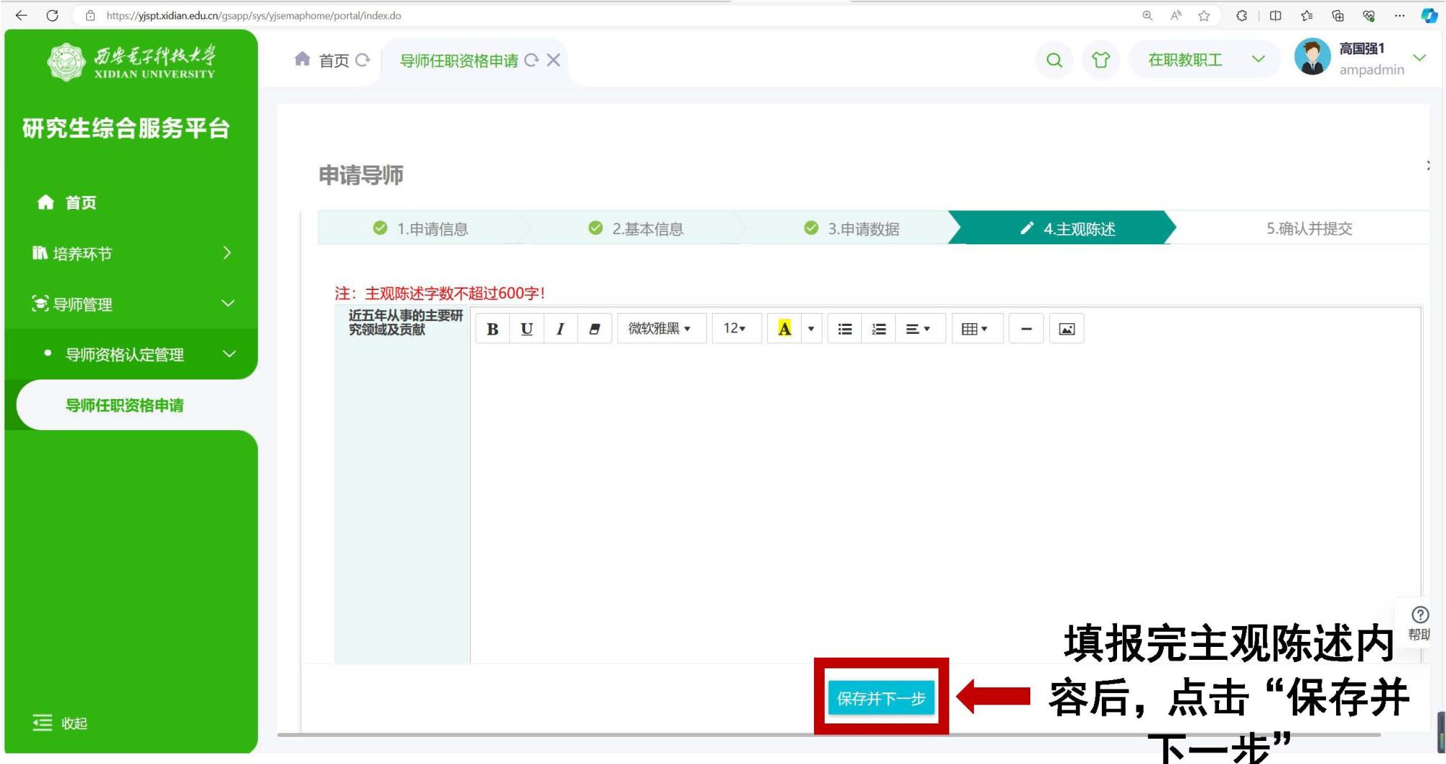The height and width of the screenshot is (764, 1446).
Task: Click the eraser clear-format icon
Action: [594, 329]
